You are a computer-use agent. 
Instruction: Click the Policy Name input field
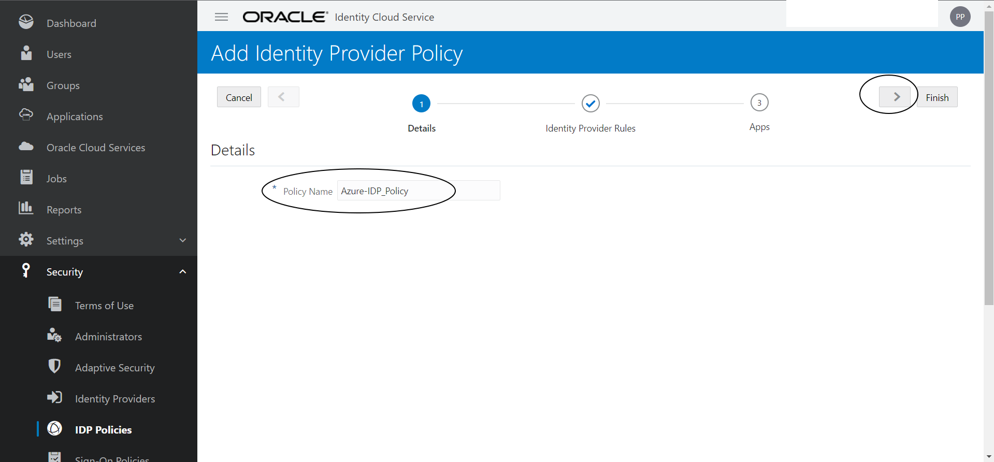[419, 191]
